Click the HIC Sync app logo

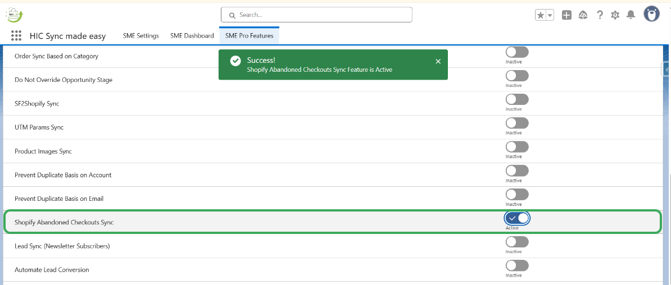click(15, 15)
